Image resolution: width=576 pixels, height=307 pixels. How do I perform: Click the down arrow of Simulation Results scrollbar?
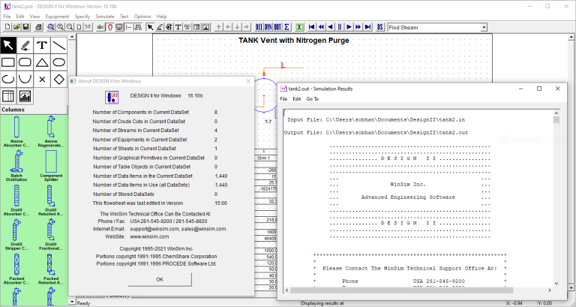[556, 284]
